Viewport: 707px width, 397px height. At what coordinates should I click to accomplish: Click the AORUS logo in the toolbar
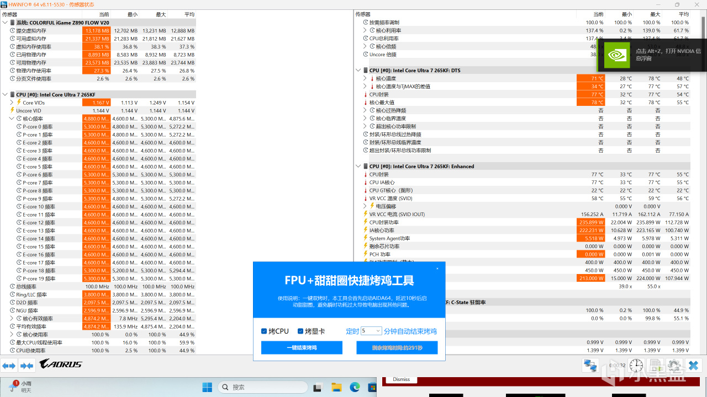coord(61,364)
